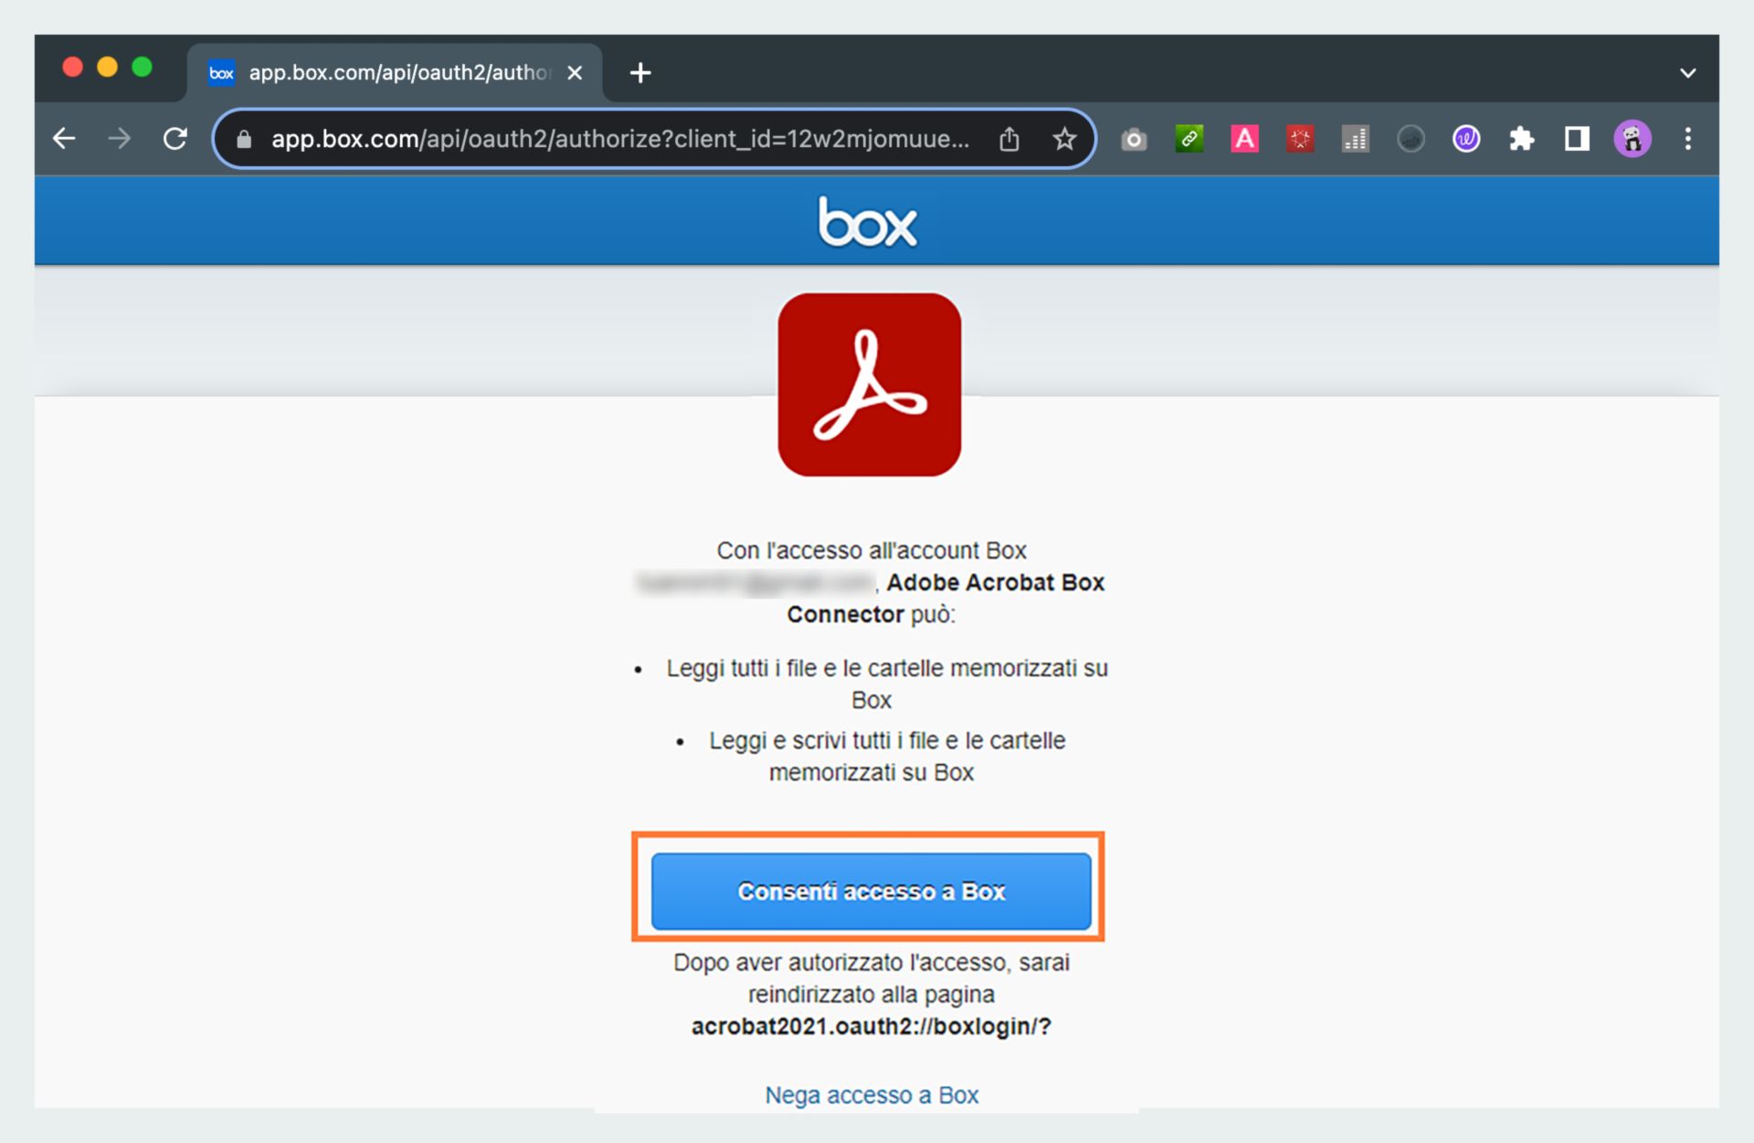The width and height of the screenshot is (1754, 1143).
Task: Click the red Adobe extension icon
Action: pos(1300,139)
